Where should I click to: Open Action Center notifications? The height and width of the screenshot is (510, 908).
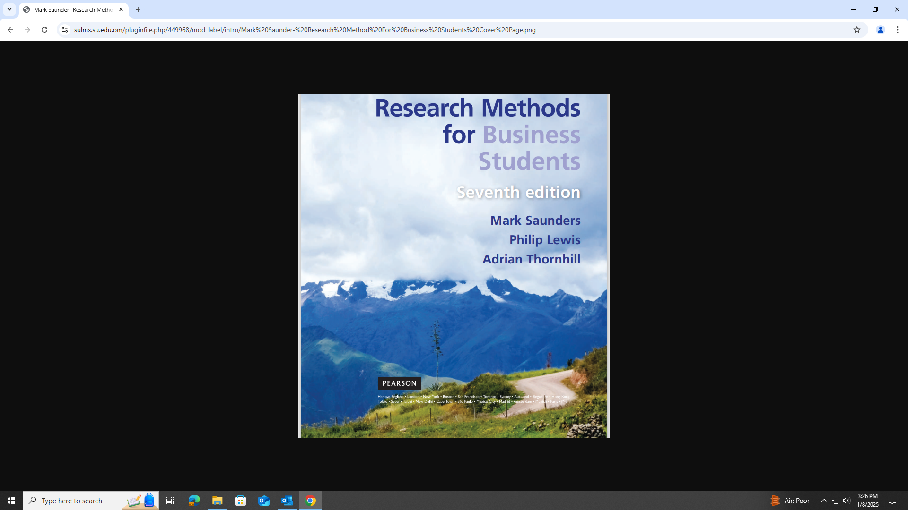click(893, 500)
